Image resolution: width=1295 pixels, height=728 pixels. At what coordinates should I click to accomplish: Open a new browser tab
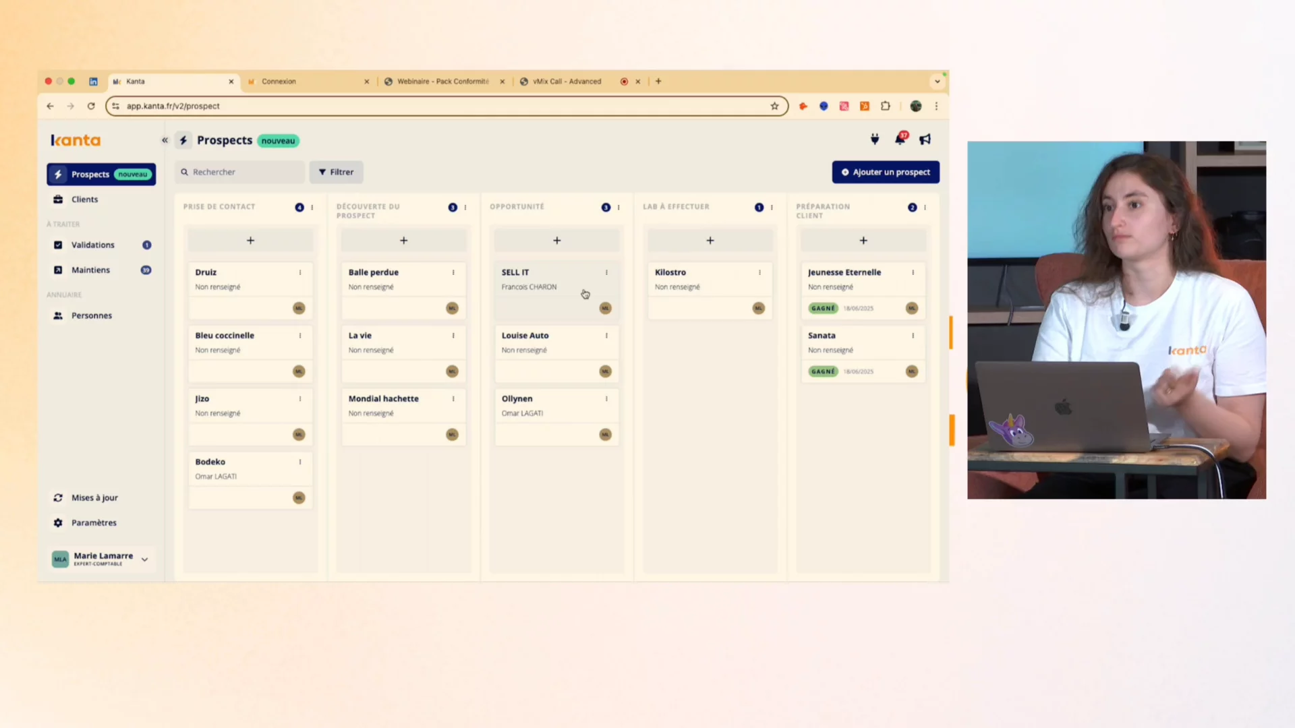658,82
